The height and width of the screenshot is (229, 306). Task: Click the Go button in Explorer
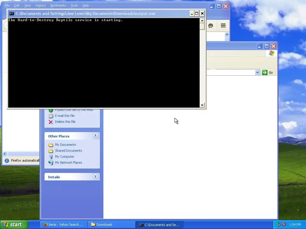pos(267,72)
